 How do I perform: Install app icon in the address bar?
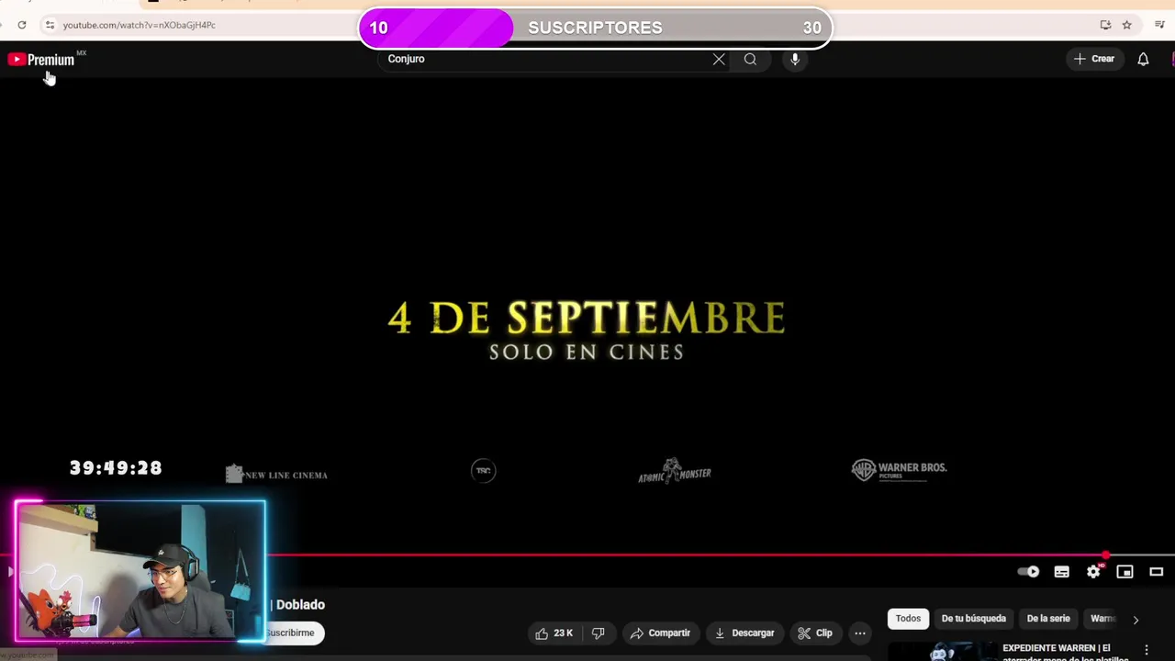[x=1105, y=25]
